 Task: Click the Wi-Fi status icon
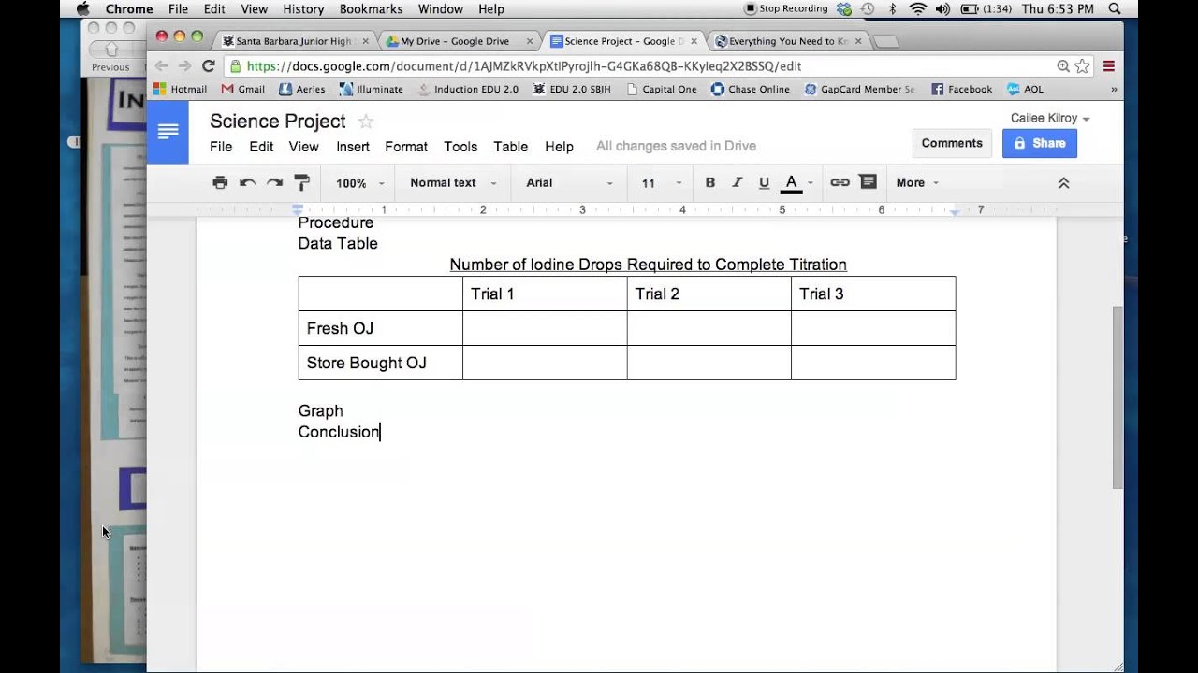coord(917,8)
